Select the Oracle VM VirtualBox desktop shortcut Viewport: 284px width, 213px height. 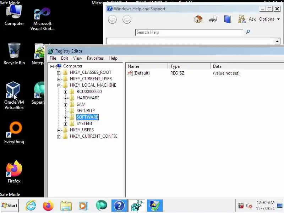pyautogui.click(x=14, y=95)
